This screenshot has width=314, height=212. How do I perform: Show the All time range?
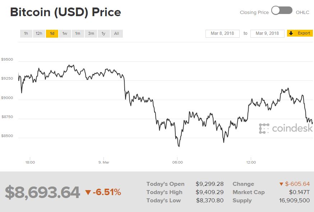click(116, 34)
